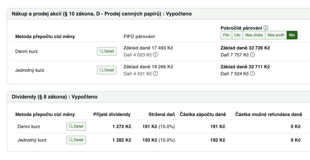
Task: Click the 193 Kč (15.0%) withheld tax value
Action: (159, 140)
